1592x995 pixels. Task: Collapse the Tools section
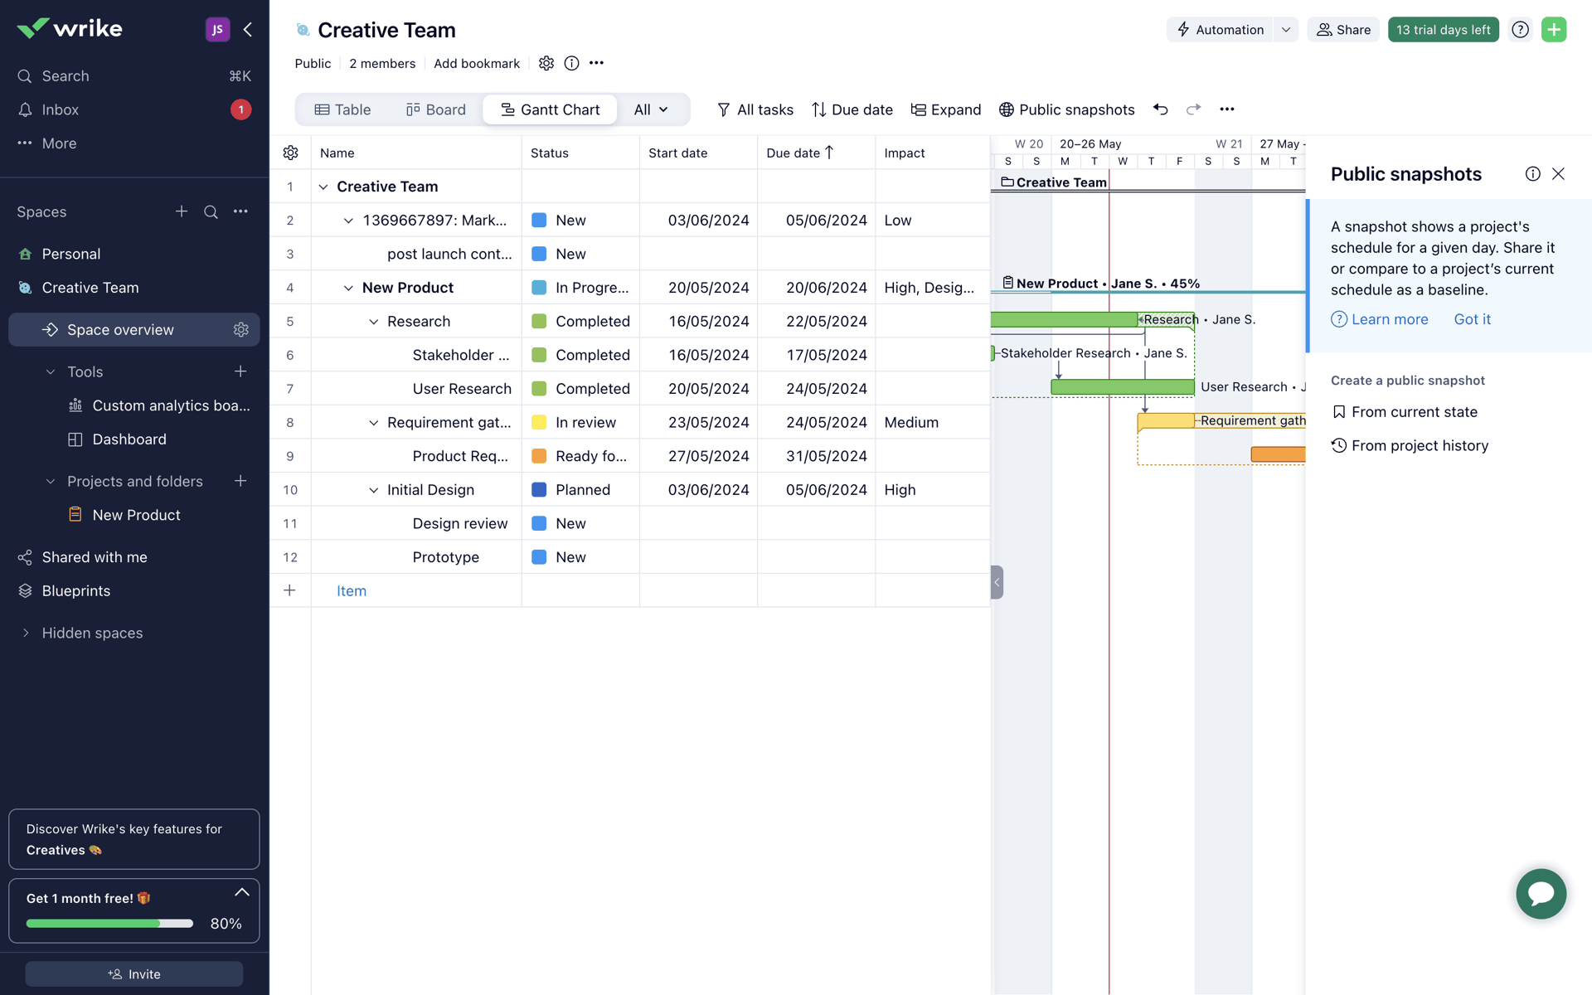click(x=51, y=371)
